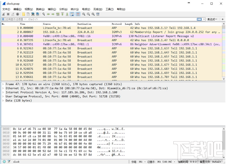Start capture with the shark fin icon

pyautogui.click(x=3, y=14)
